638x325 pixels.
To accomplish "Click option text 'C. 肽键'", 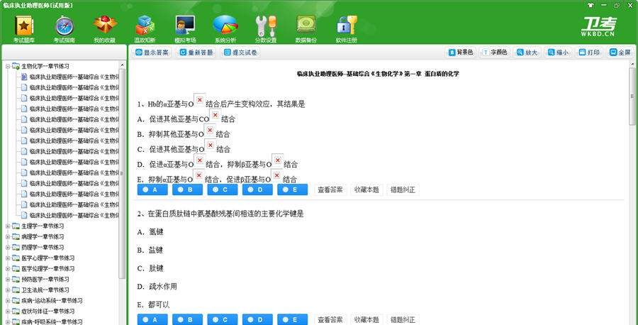I will coord(150,268).
